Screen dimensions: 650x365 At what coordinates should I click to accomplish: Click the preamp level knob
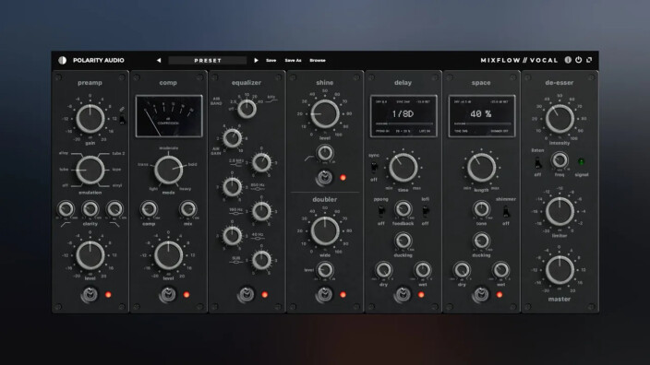(90, 255)
